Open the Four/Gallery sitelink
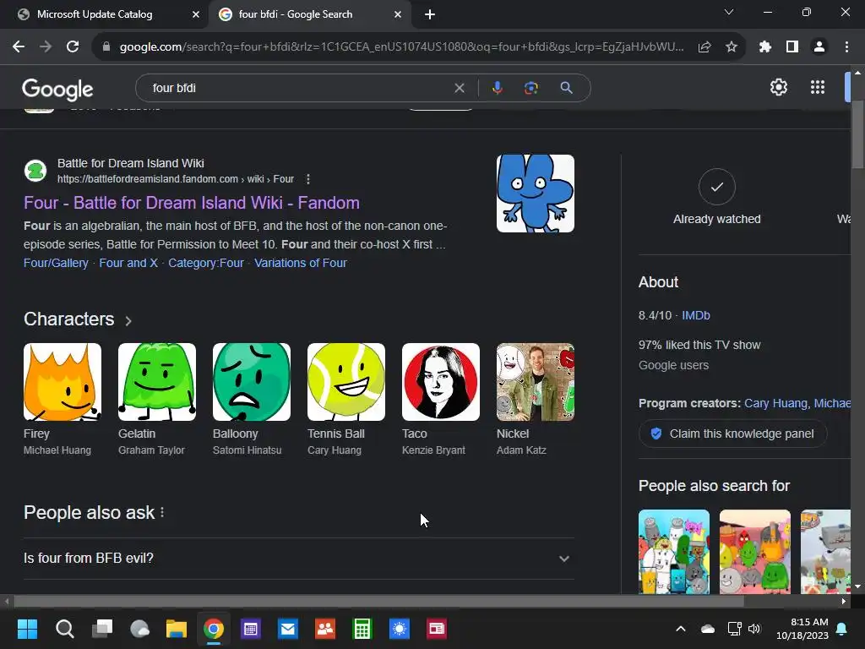Screen dimensions: 865x649 (56, 264)
